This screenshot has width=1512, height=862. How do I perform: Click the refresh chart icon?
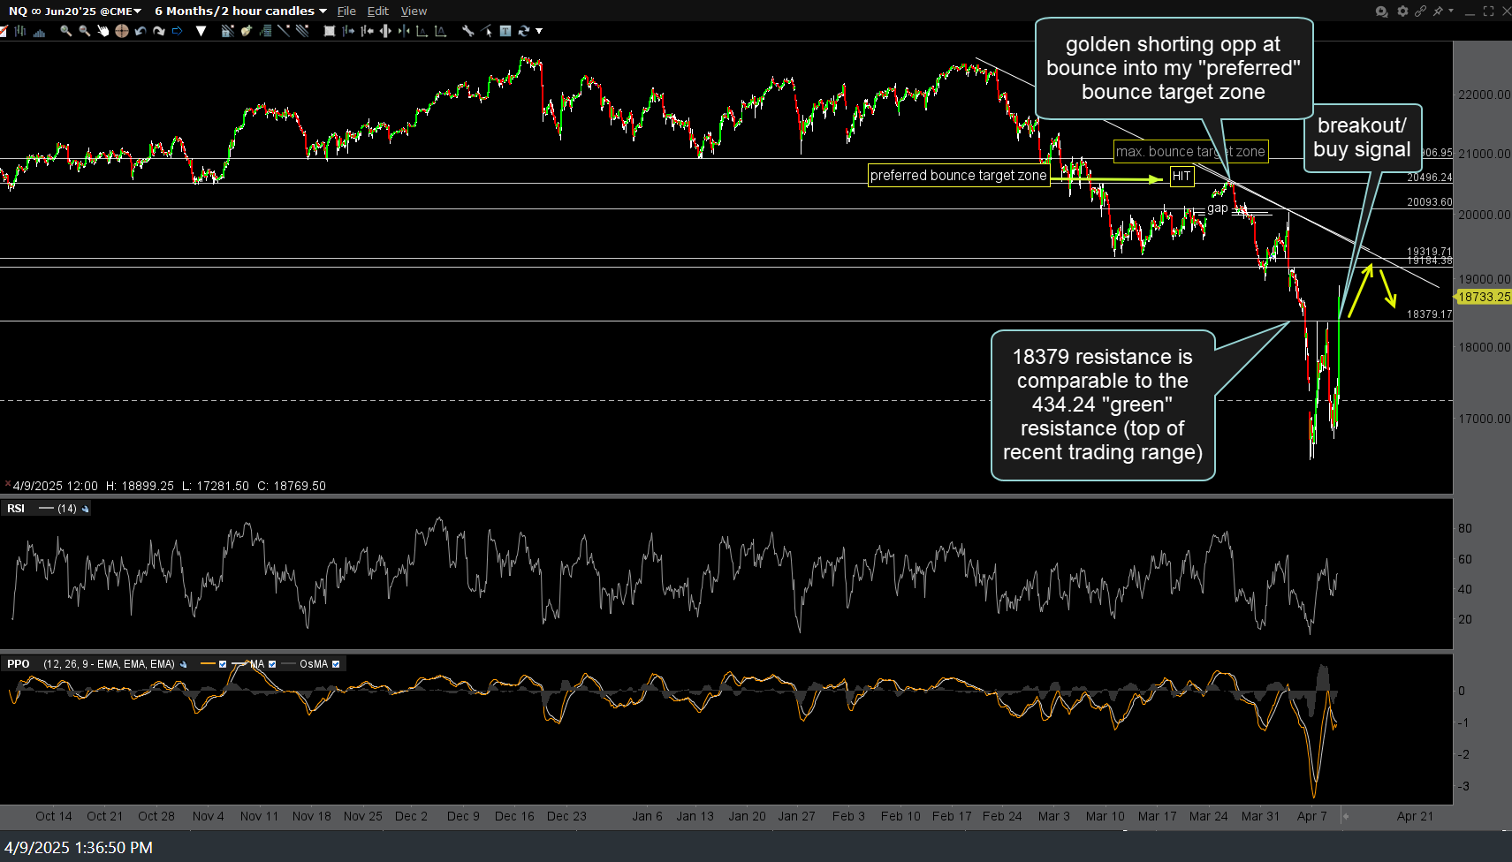point(524,31)
